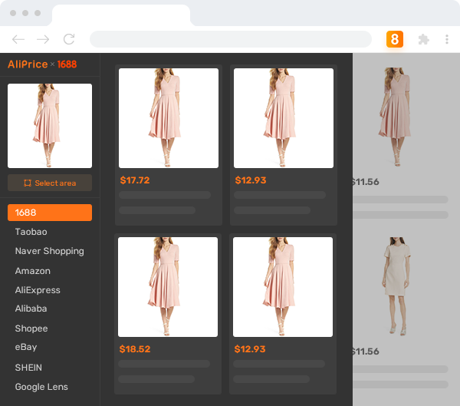This screenshot has width=460, height=406.
Task: Open the bottom $12.93 dress product image
Action: pos(283,287)
